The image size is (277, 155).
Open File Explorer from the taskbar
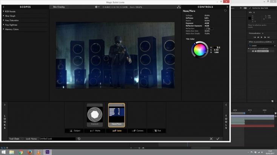coord(12,152)
